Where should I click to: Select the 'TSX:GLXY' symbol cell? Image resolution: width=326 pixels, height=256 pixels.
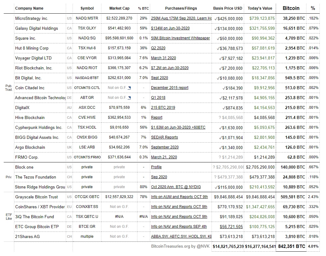(x=87, y=28)
